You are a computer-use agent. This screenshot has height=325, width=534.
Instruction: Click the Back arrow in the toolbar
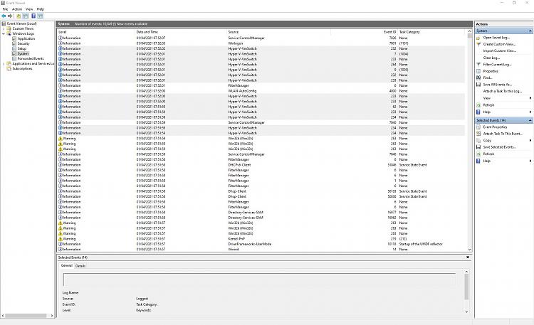coord(4,16)
